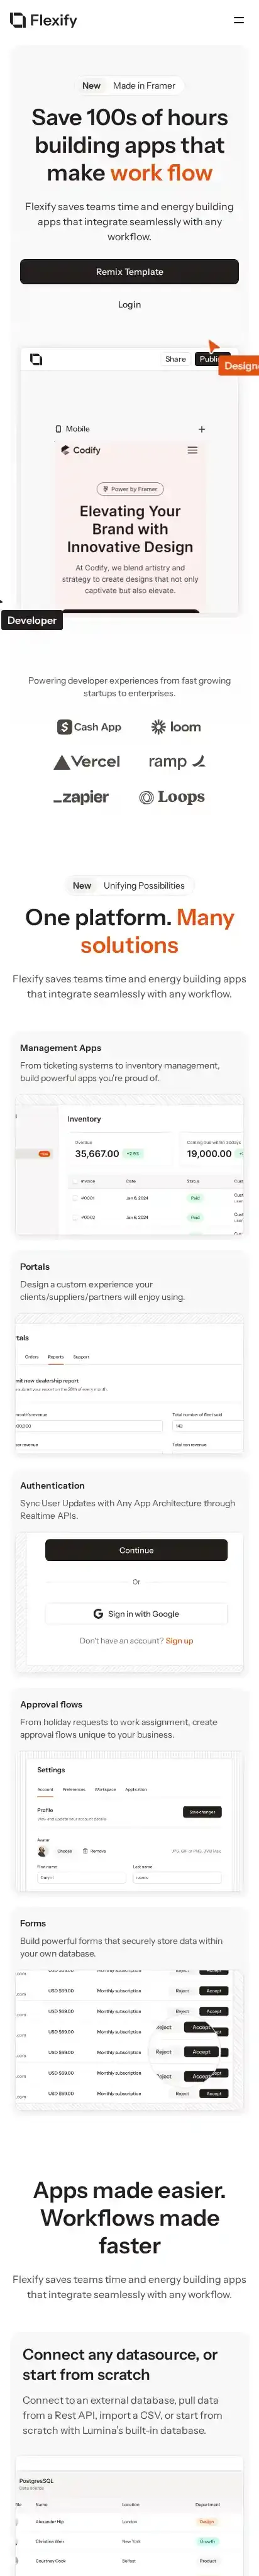The width and height of the screenshot is (259, 2576).
Task: Click the Publish button in the mockup
Action: click(x=209, y=359)
